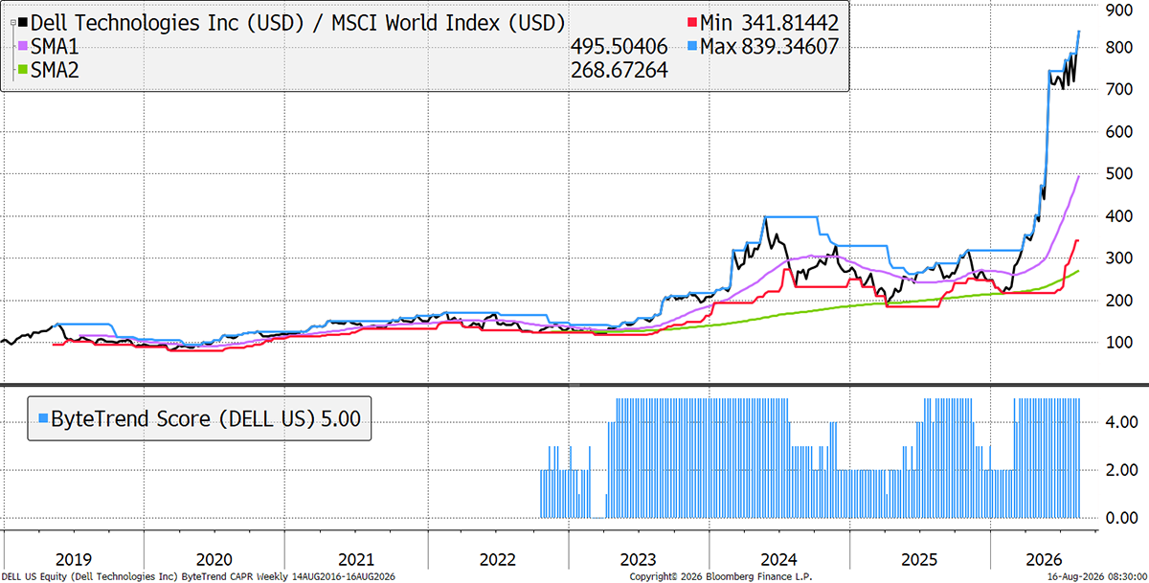1149x583 pixels.
Task: Click the SMA2 value 268.67264
Action: pyautogui.click(x=619, y=70)
